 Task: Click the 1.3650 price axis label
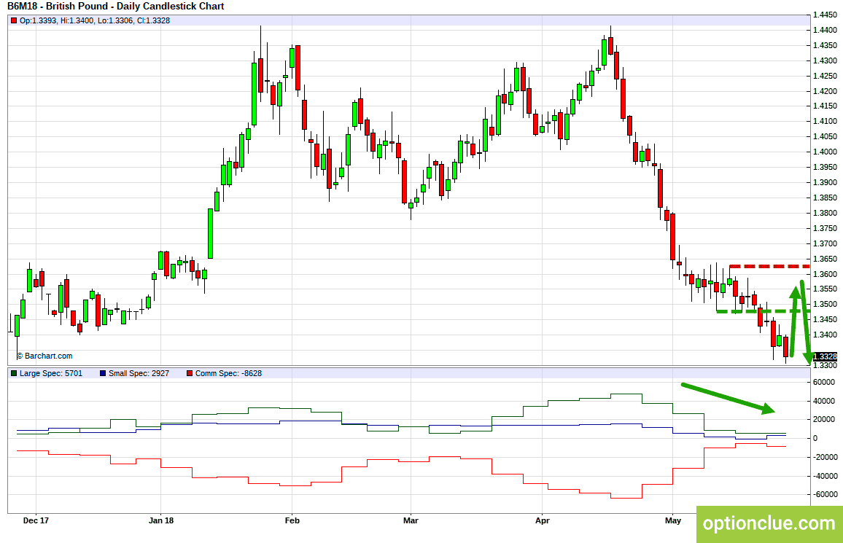[825, 259]
